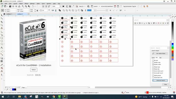Select the Interactive Fill tool in the toolbox
This screenshot has height=99, width=176.
pyautogui.click(x=2, y=68)
